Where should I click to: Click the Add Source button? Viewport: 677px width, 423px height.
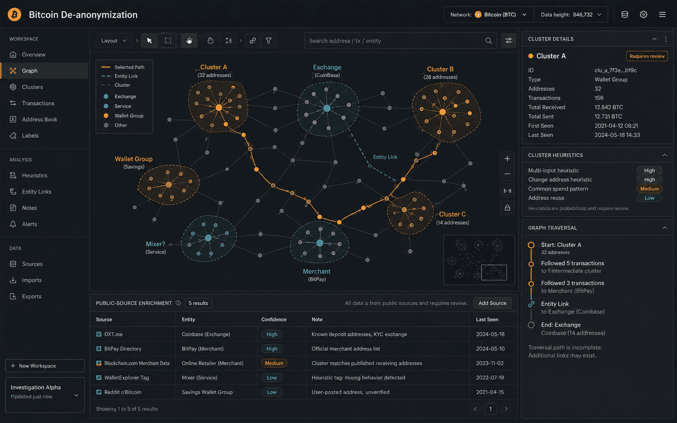[x=492, y=303]
